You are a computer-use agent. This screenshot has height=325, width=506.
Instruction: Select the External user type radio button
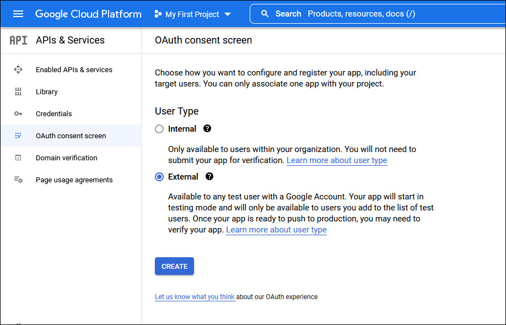(159, 176)
